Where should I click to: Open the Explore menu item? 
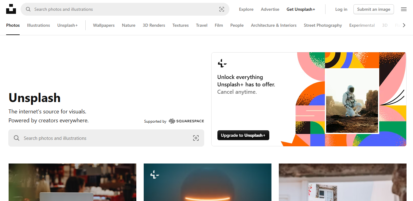(x=246, y=9)
